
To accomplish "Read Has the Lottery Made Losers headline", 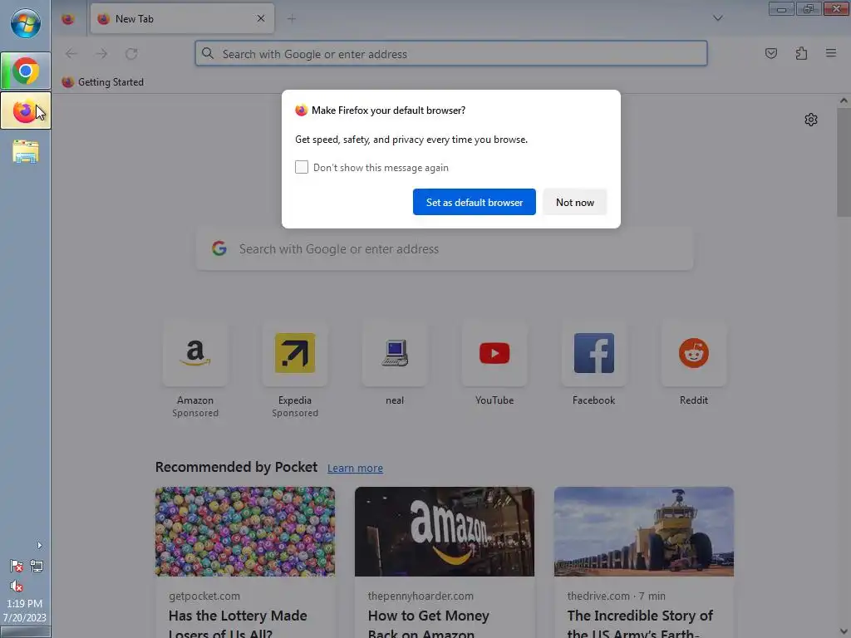I will (x=238, y=623).
